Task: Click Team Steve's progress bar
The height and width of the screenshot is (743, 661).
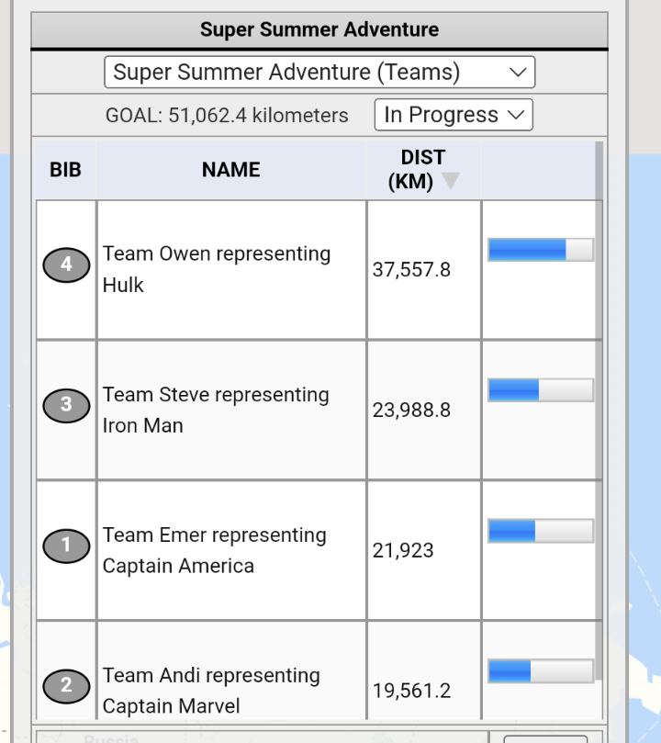Action: point(541,390)
